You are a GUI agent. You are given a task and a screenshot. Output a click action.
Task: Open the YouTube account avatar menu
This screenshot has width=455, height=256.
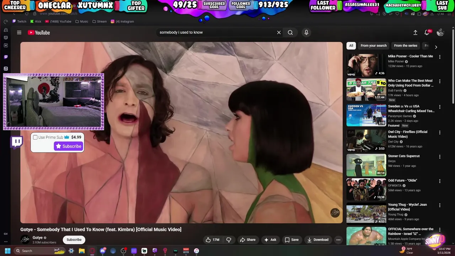(440, 32)
